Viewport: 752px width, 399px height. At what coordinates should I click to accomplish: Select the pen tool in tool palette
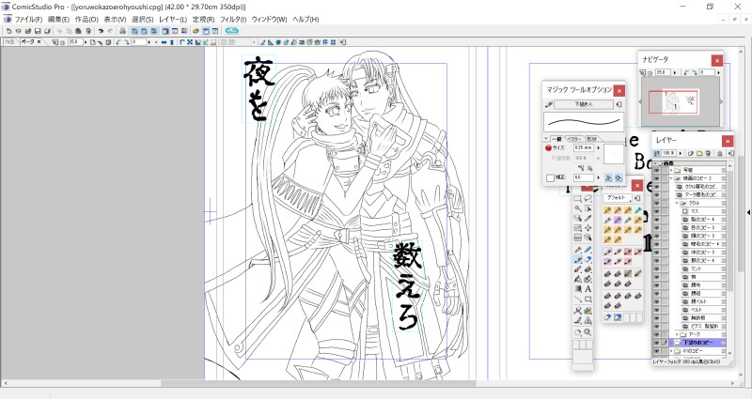pos(578,250)
